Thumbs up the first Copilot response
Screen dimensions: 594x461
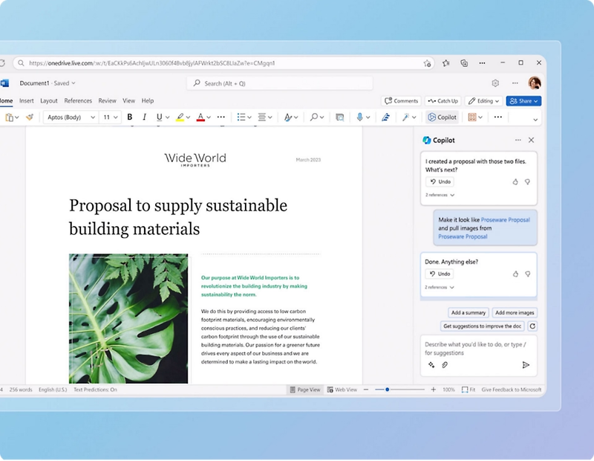tap(515, 181)
